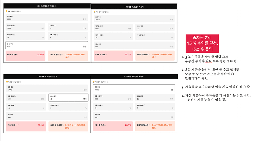Click the note line 안전하다고 판단.
The image size is (254, 141).
(197, 78)
